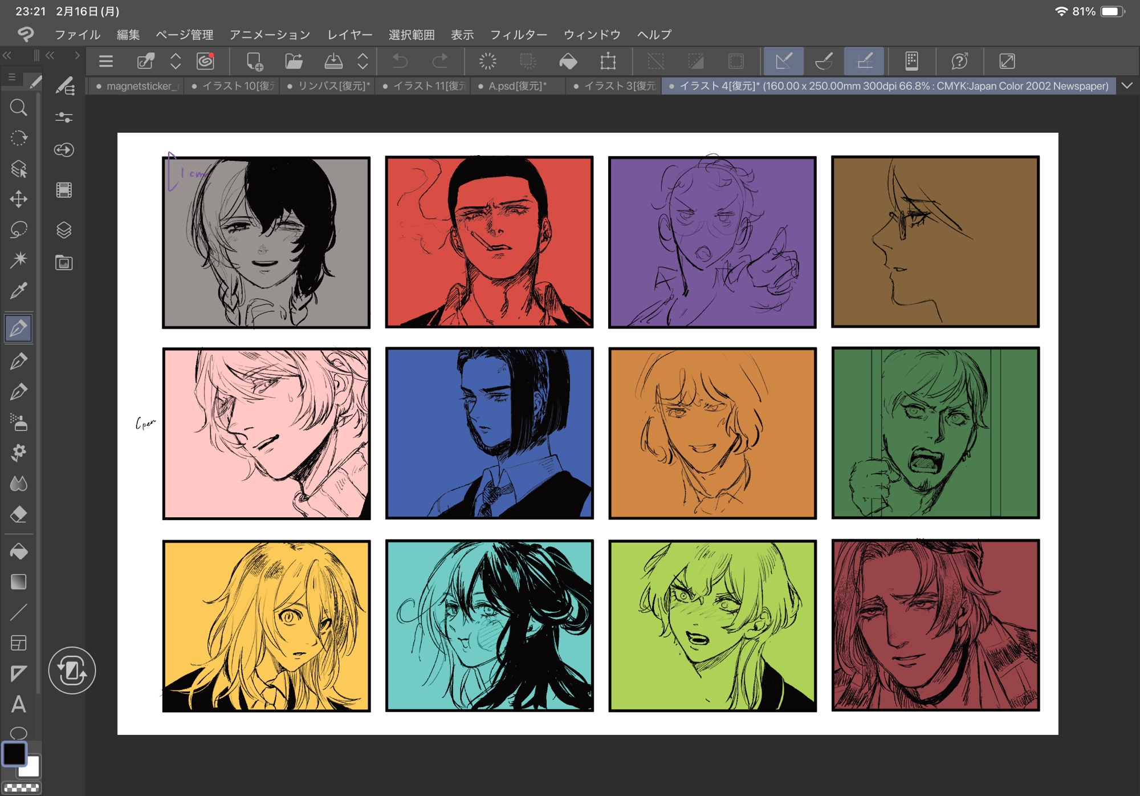Select the Magnifier zoom tool

tap(18, 108)
